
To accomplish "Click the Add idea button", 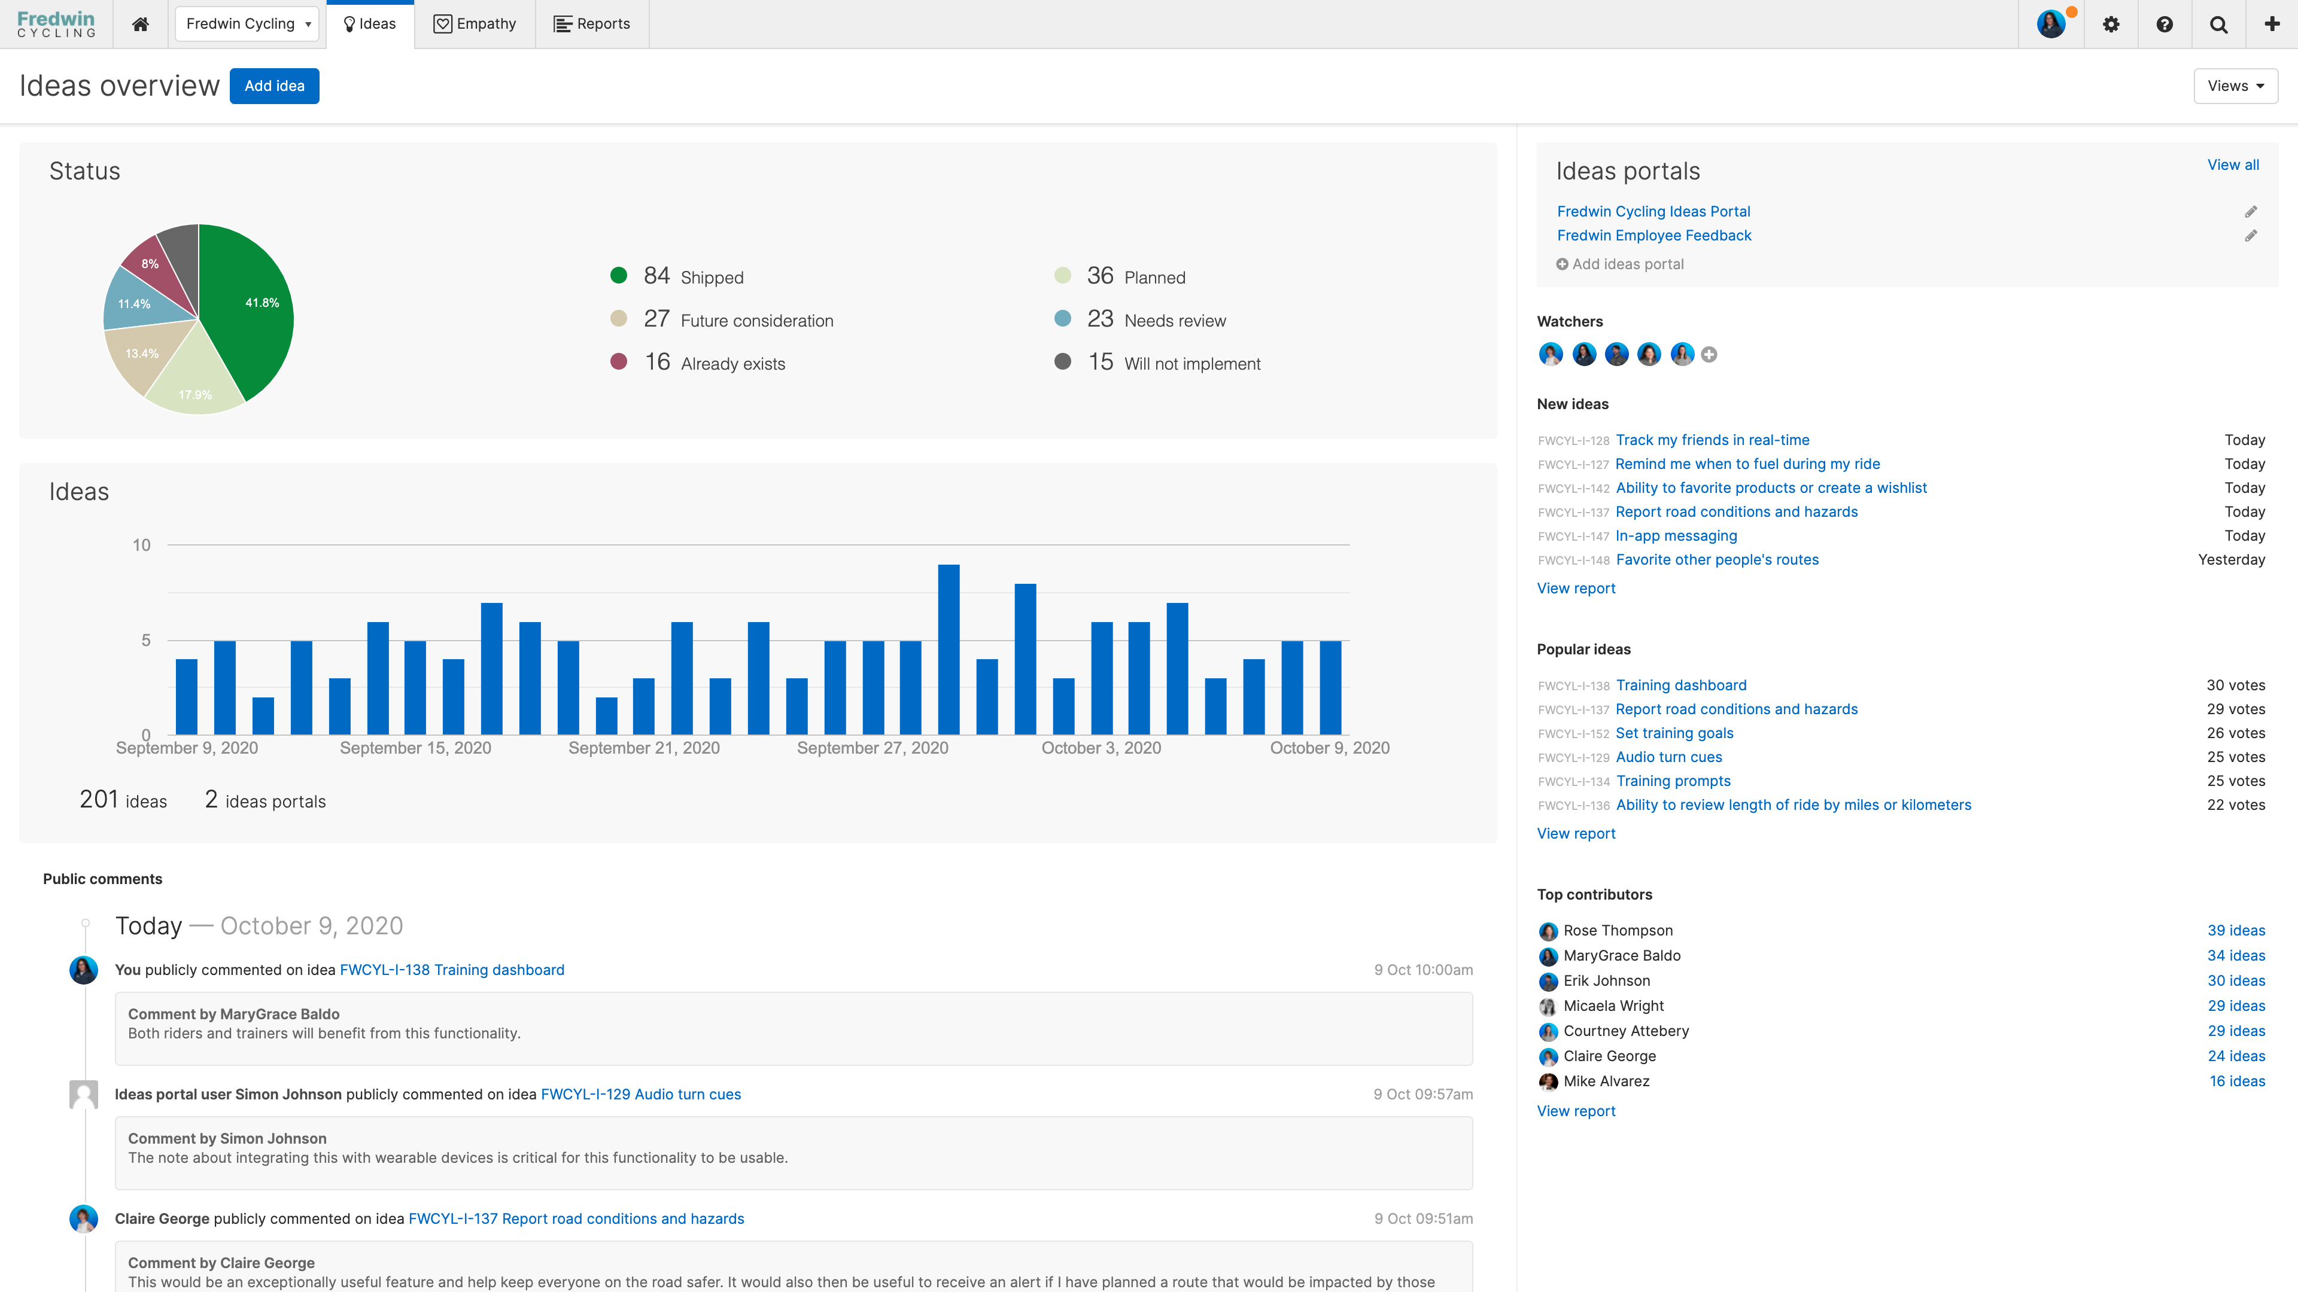I will tap(274, 86).
